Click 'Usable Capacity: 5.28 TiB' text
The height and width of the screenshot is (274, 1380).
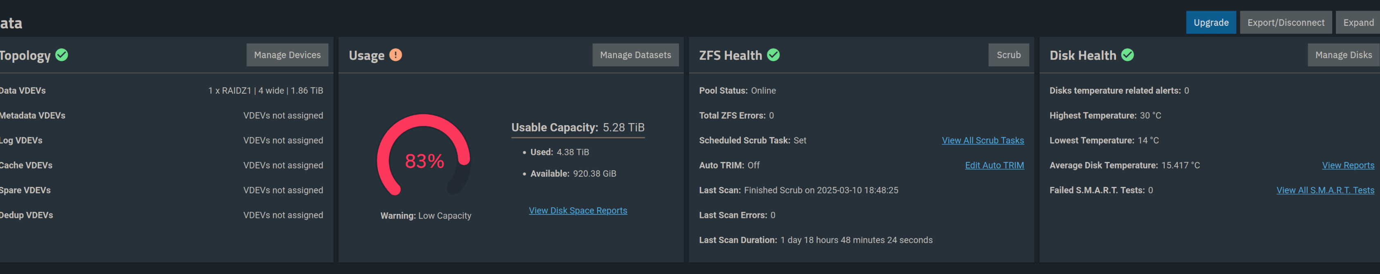pyautogui.click(x=577, y=127)
